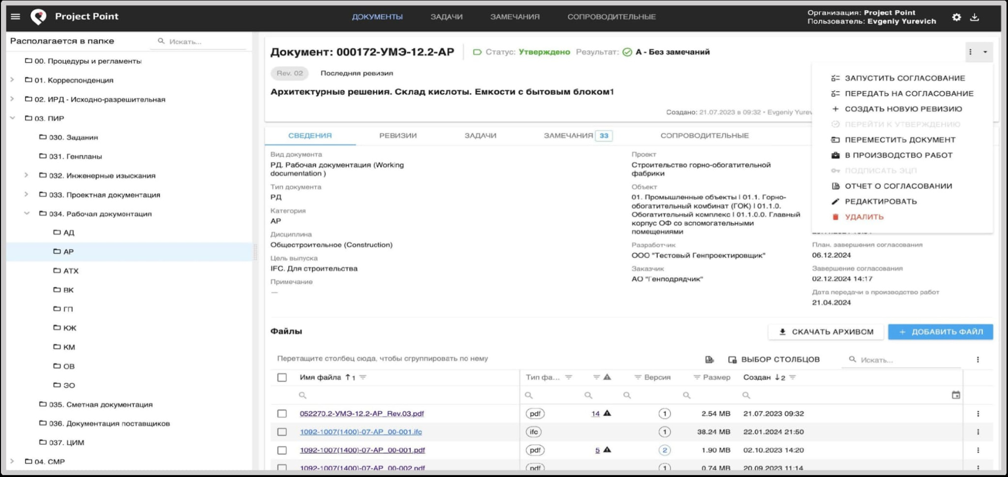
Task: Click the calendar icon in the Создан filter
Action: tap(956, 395)
